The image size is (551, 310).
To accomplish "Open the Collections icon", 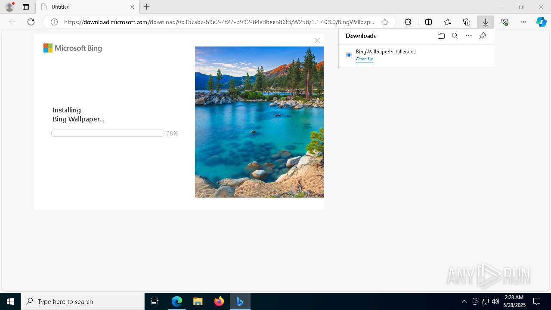I will coord(467,22).
